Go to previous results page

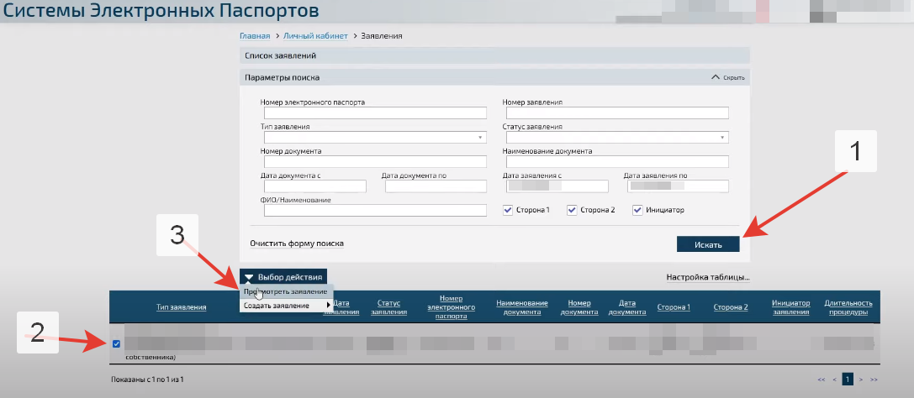(x=835, y=380)
